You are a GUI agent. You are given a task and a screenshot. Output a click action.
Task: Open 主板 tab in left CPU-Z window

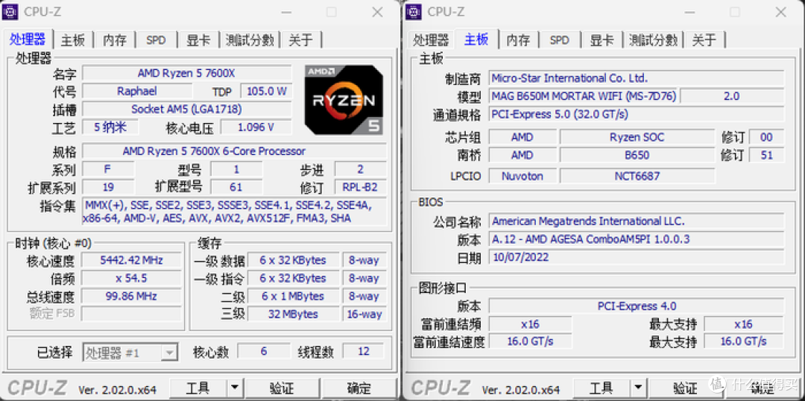click(73, 40)
